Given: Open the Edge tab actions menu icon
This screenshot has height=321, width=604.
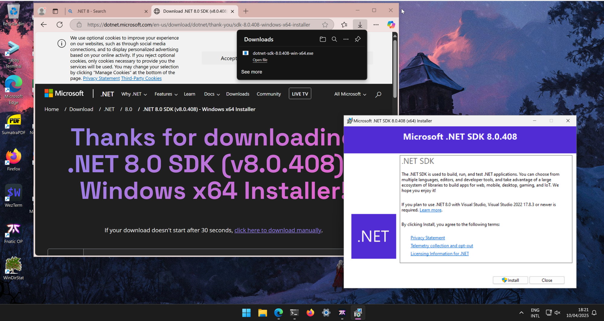Looking at the screenshot, I should pos(55,11).
